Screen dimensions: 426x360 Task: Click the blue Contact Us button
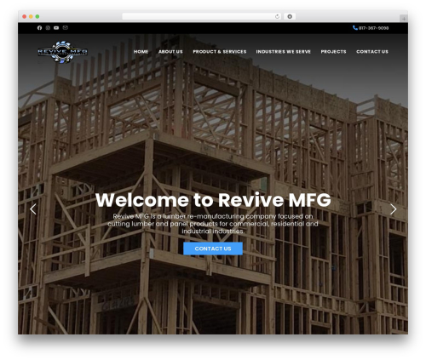pyautogui.click(x=213, y=249)
